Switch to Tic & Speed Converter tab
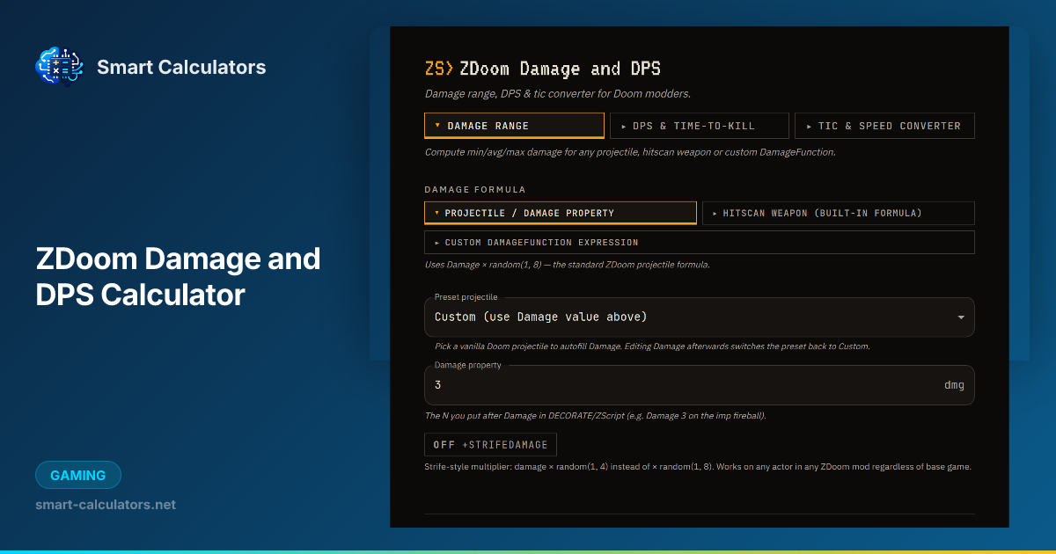This screenshot has width=1056, height=554. pyautogui.click(x=884, y=126)
